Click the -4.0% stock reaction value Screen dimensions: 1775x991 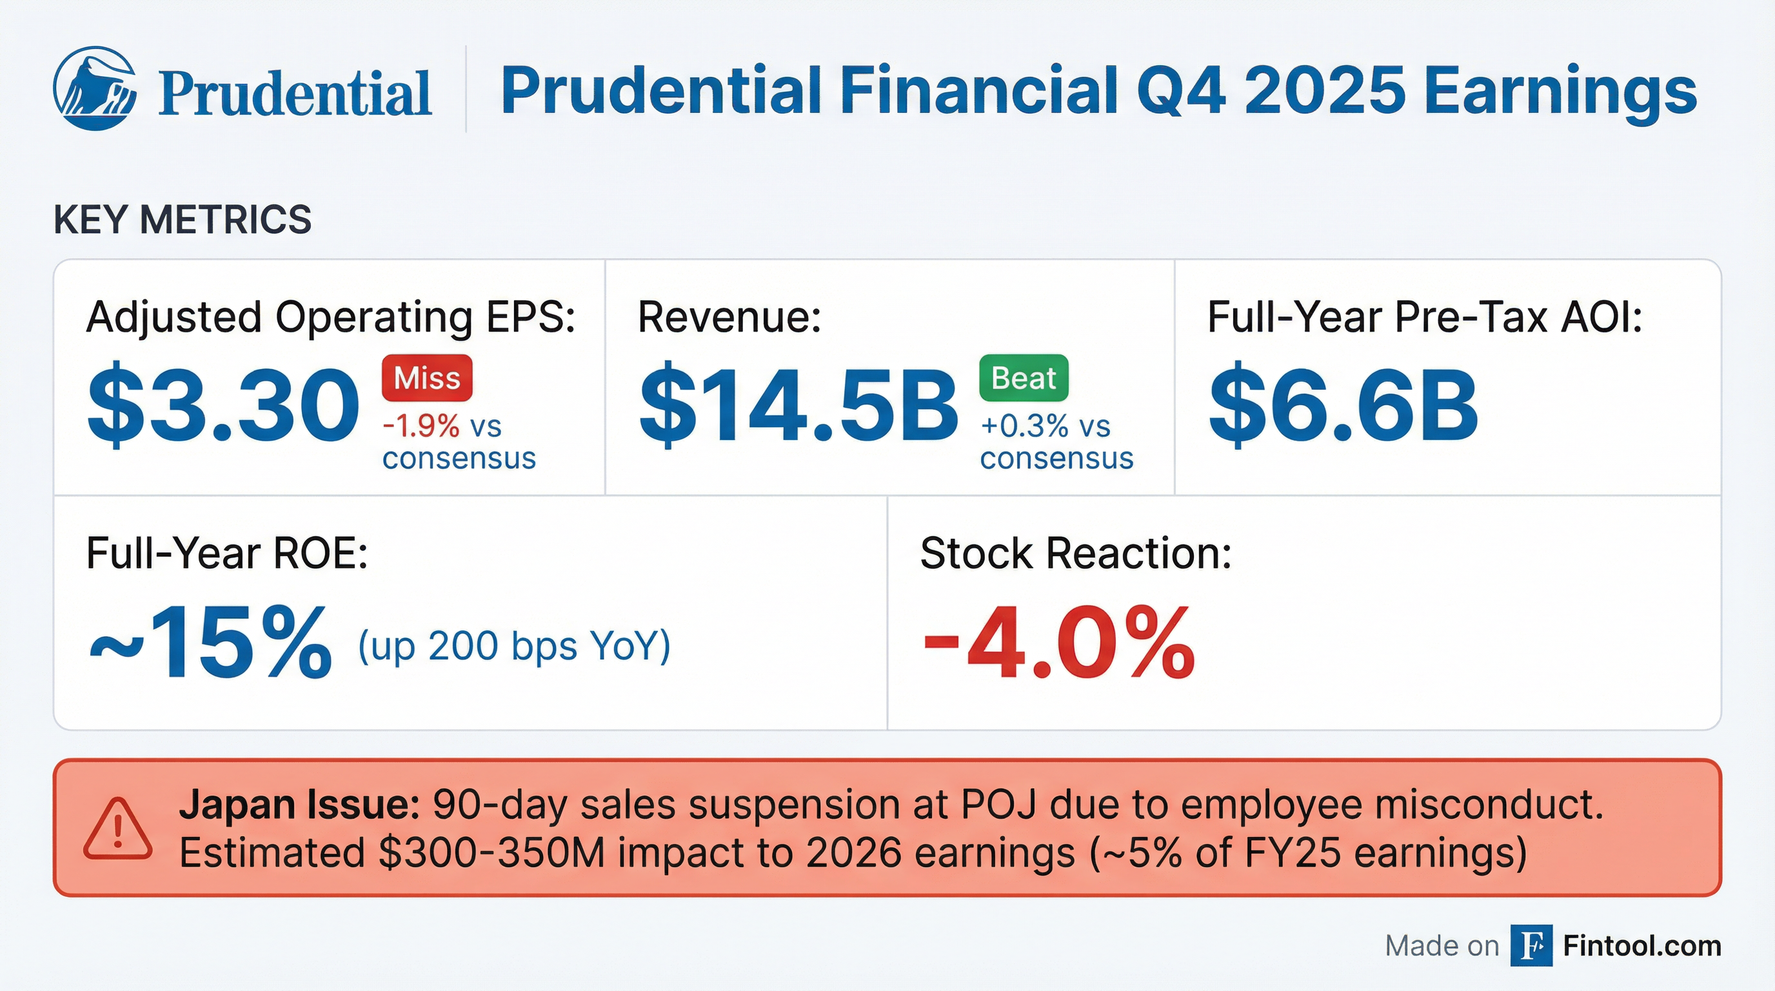(x=1058, y=643)
